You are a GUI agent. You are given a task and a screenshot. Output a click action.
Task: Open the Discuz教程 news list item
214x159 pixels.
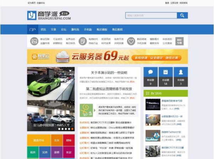pyautogui.click(x=112, y=128)
